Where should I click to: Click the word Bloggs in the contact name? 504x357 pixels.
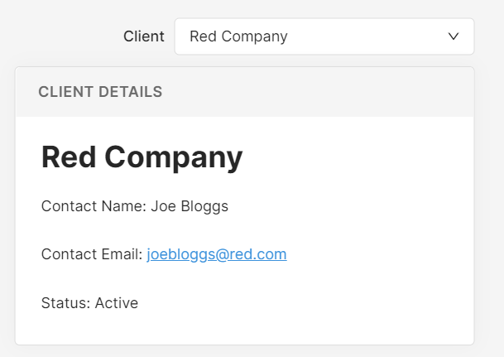click(x=204, y=207)
